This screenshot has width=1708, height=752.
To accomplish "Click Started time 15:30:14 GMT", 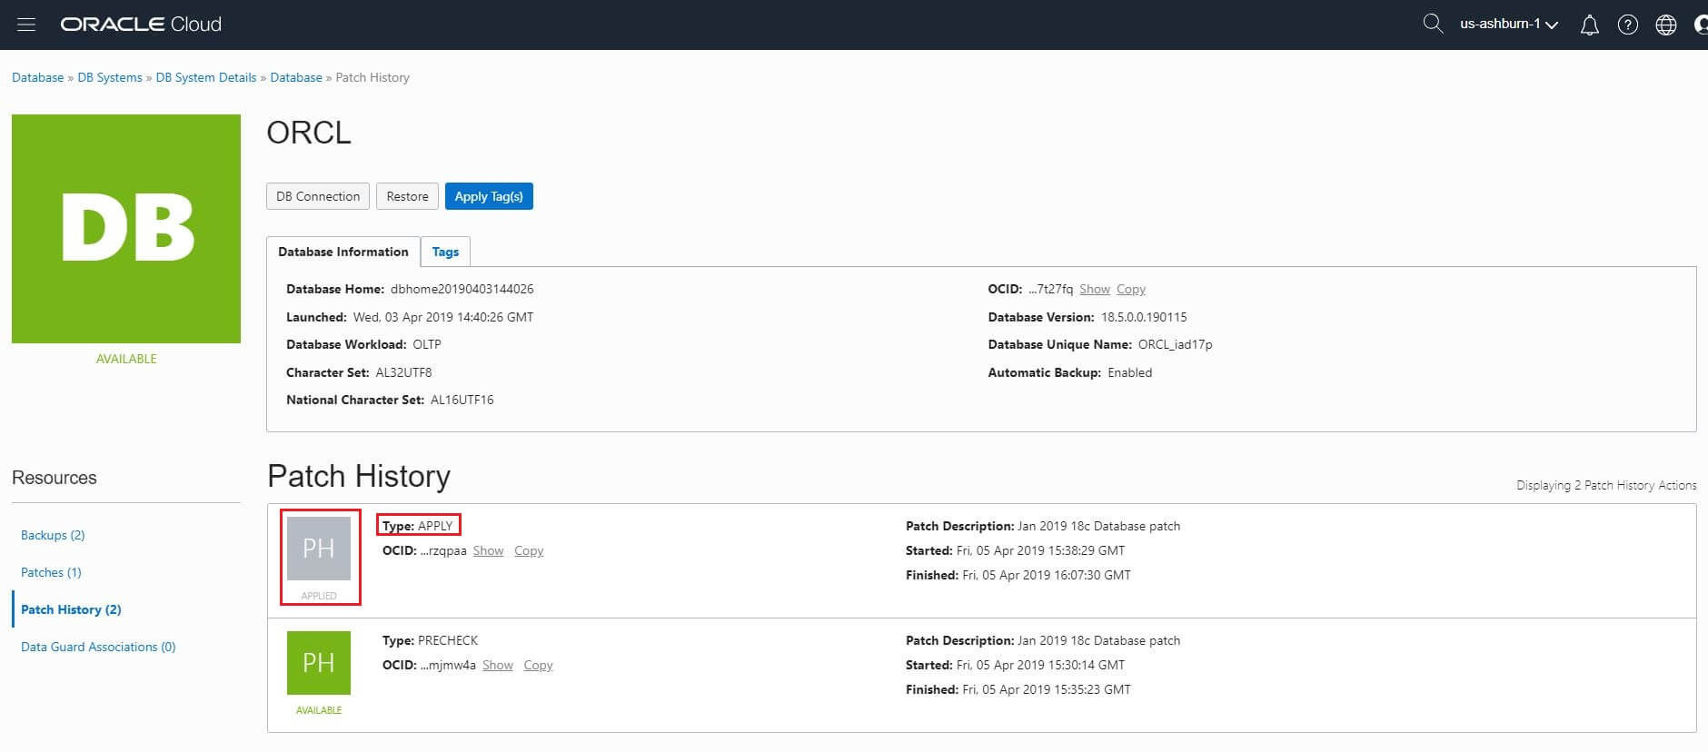I will pyautogui.click(x=1041, y=665).
